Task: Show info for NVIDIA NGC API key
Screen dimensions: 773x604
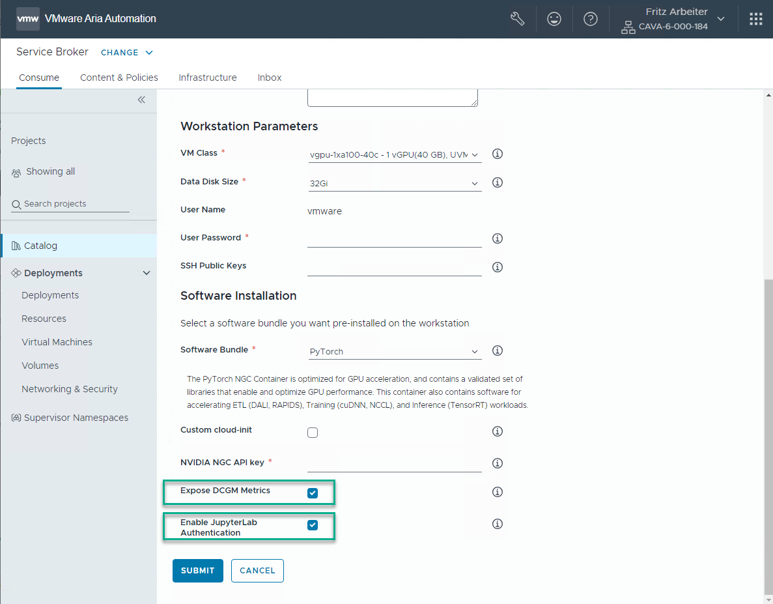Action: point(498,463)
